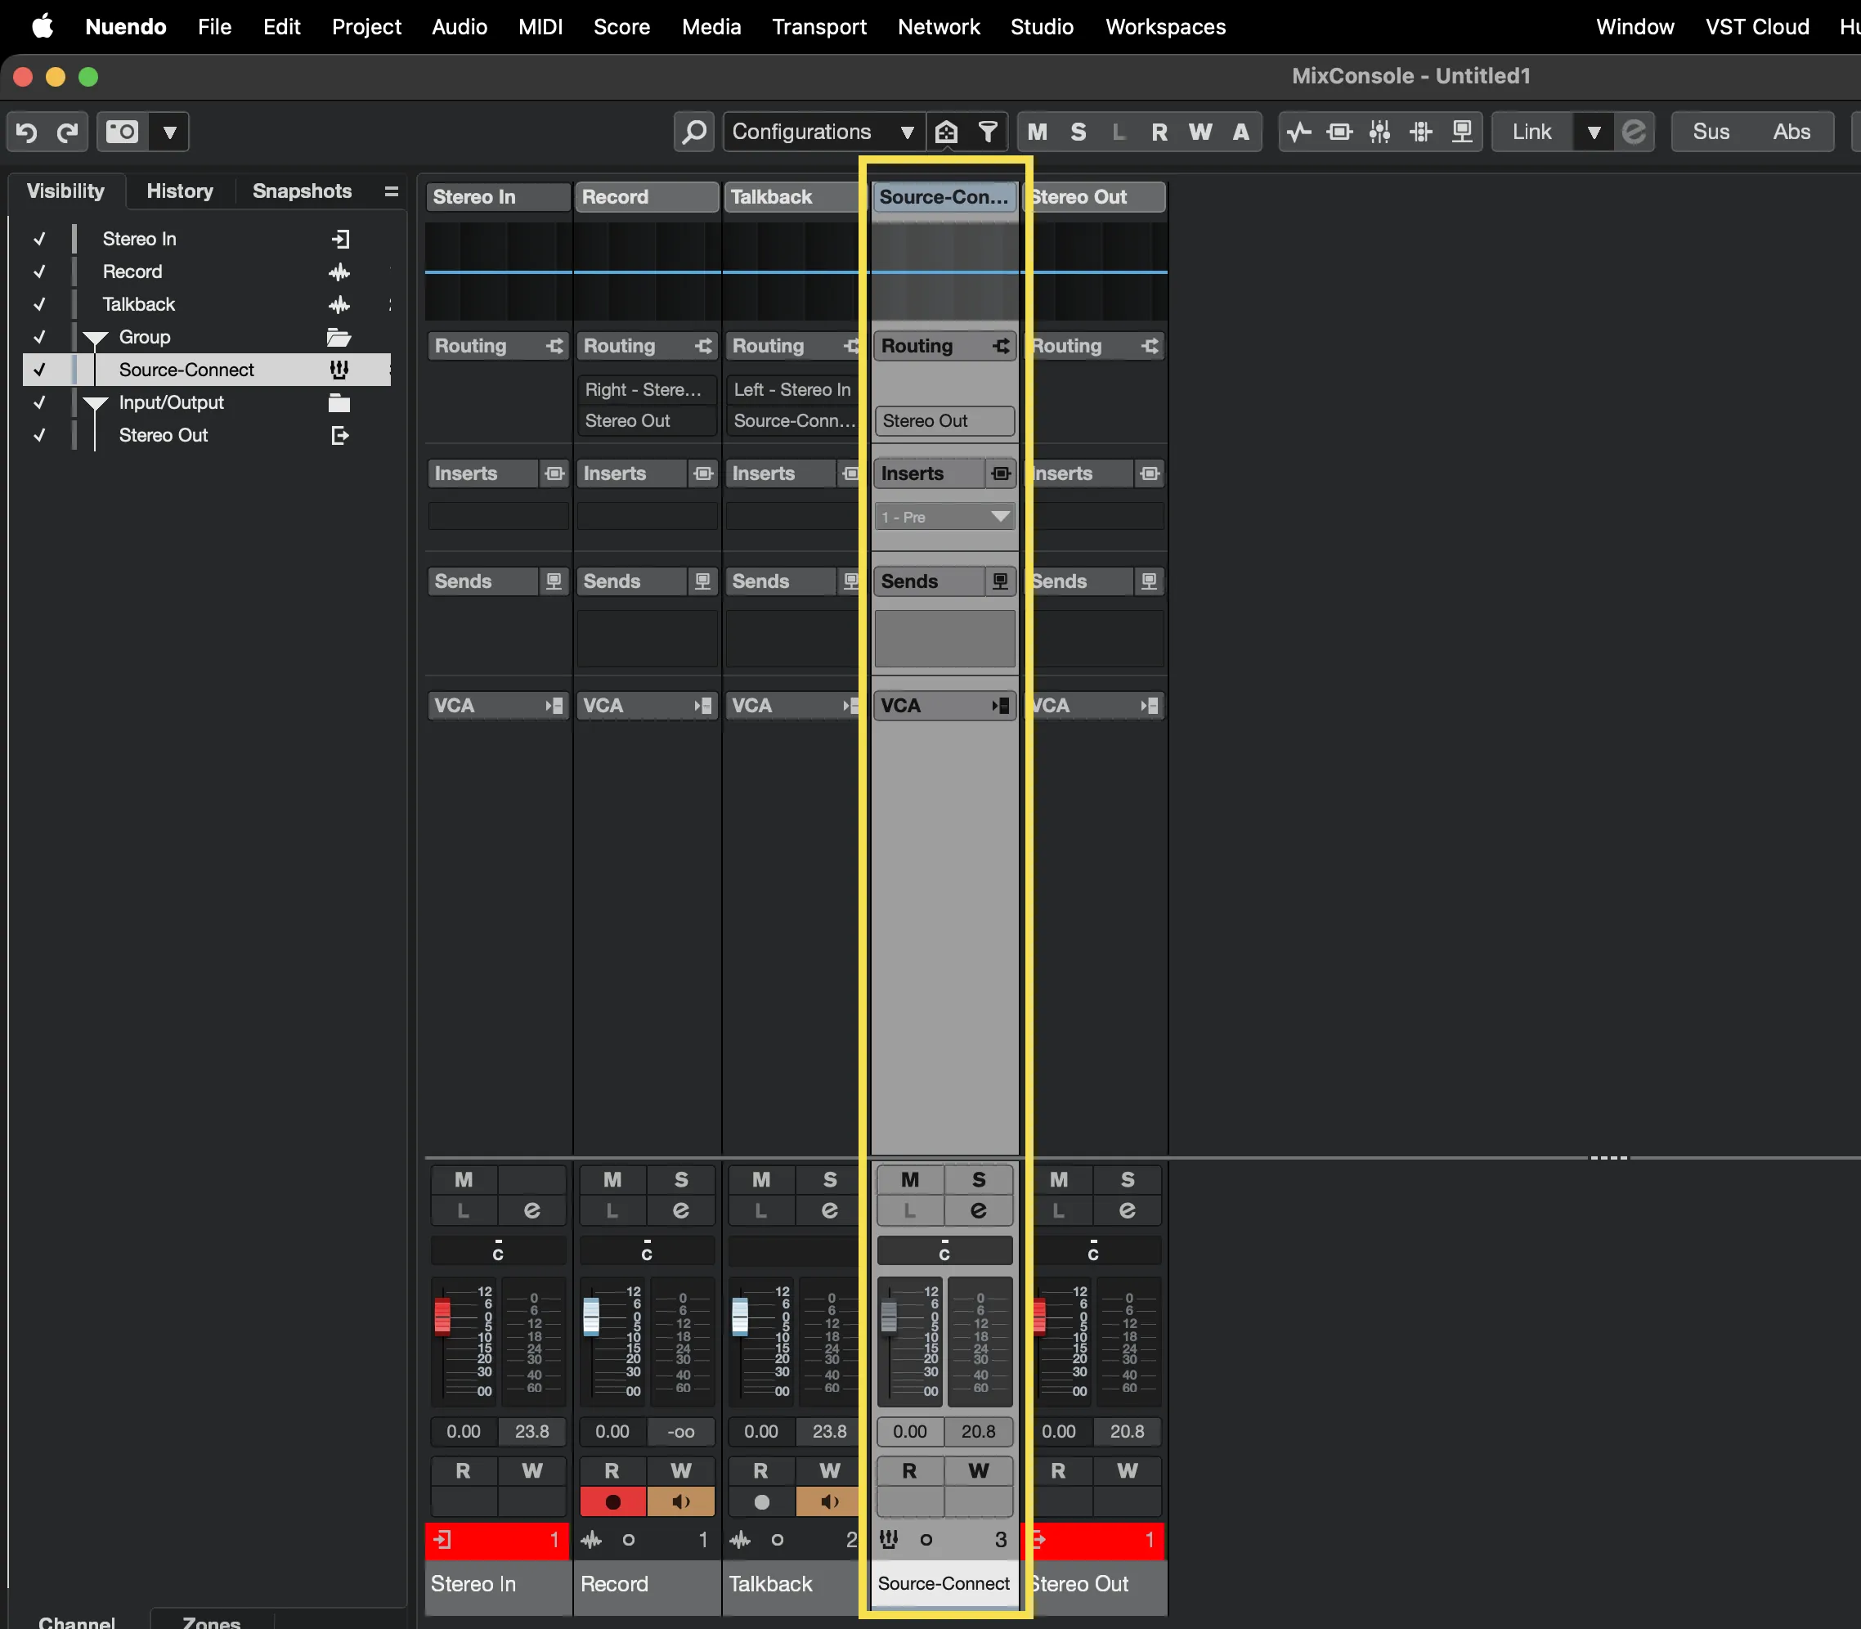Enable record arm on Record channel
Image resolution: width=1861 pixels, height=1629 pixels.
(x=612, y=1502)
